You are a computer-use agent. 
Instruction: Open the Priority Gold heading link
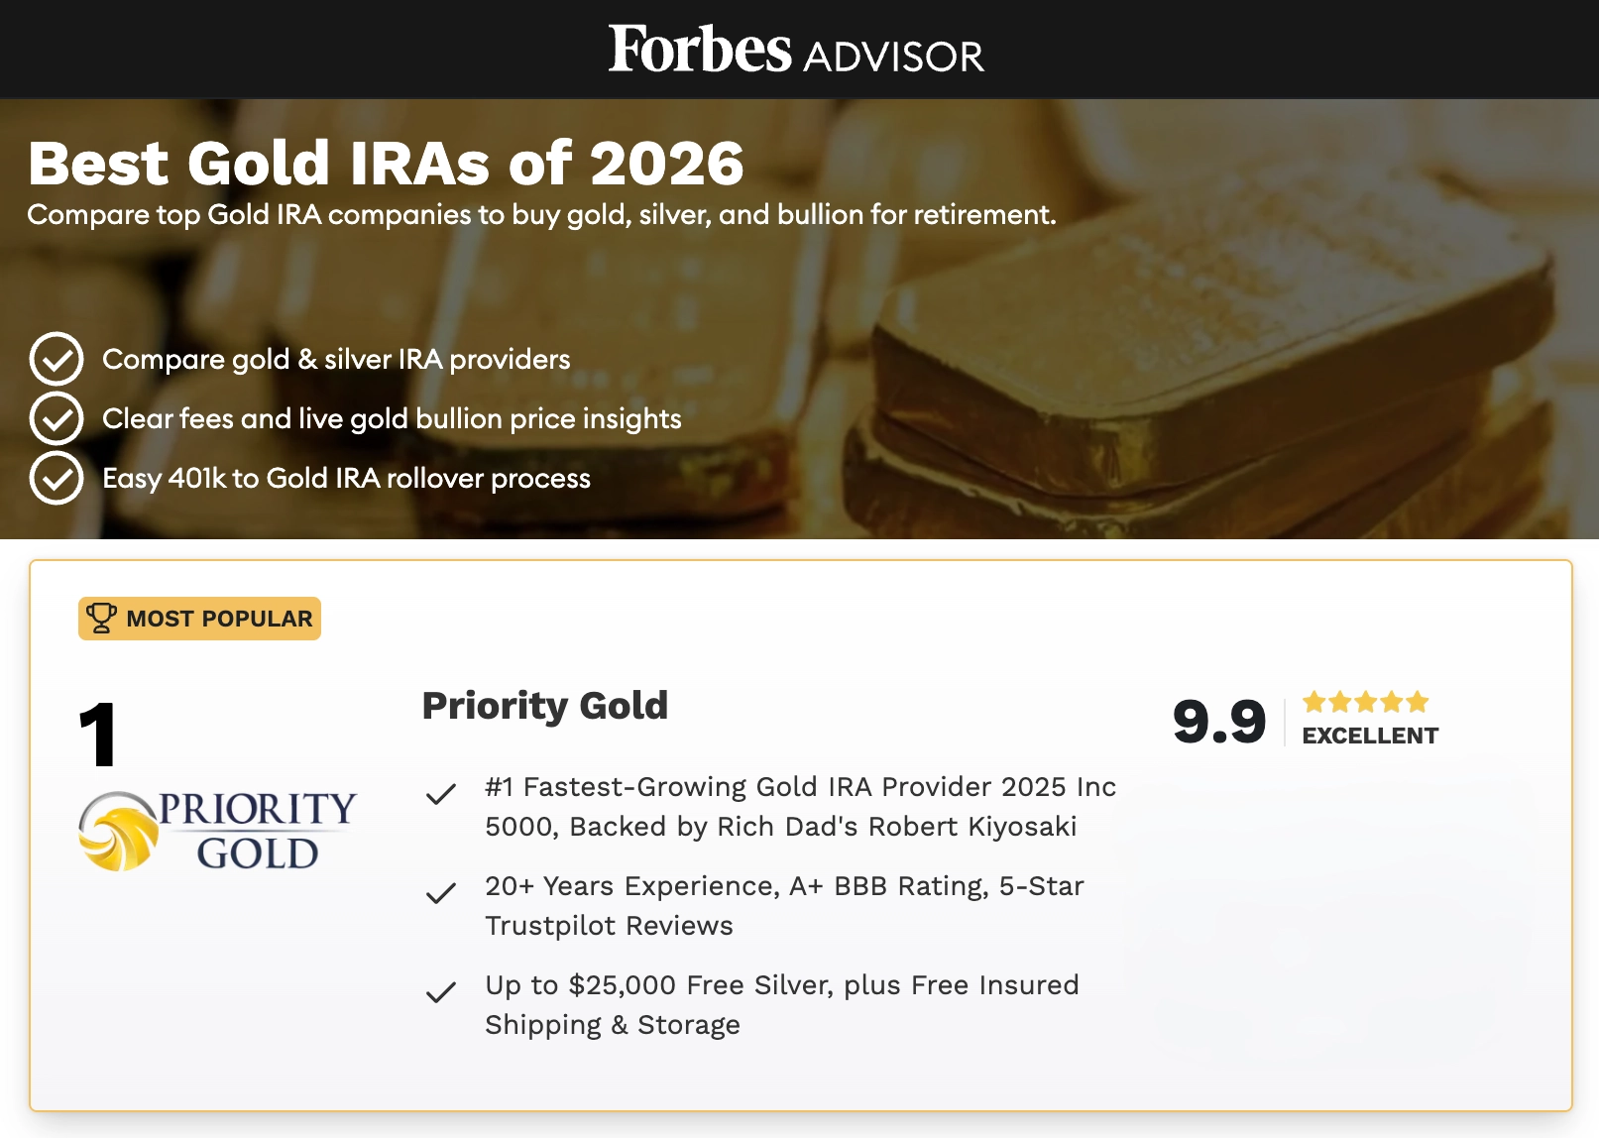tap(545, 706)
